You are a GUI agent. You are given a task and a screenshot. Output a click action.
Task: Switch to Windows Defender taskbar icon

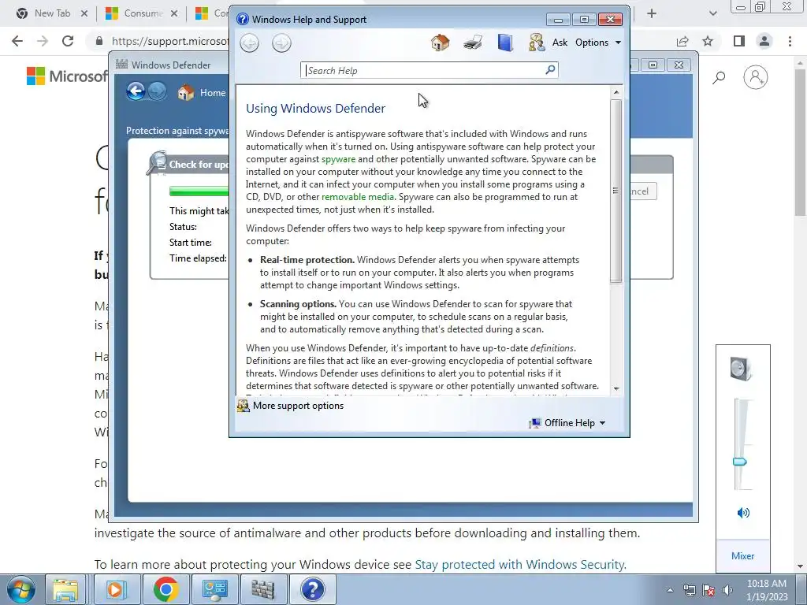263,589
